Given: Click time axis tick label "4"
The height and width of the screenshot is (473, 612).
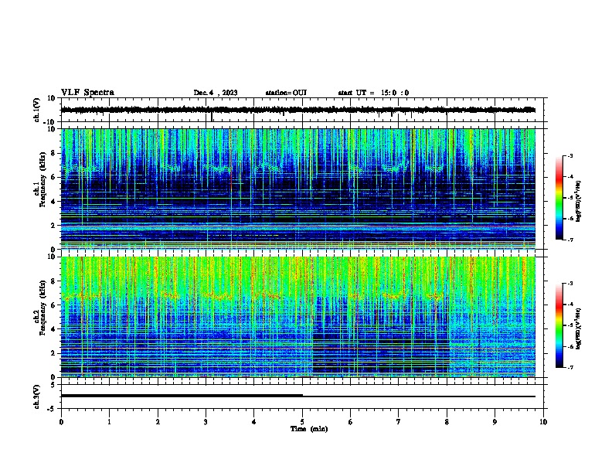Looking at the screenshot, I should [254, 422].
